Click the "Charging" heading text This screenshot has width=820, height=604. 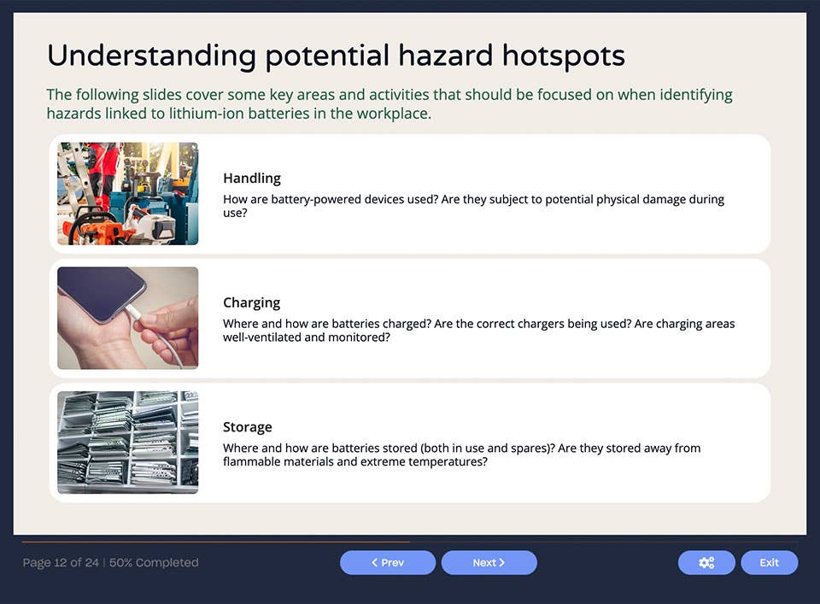[x=251, y=302]
